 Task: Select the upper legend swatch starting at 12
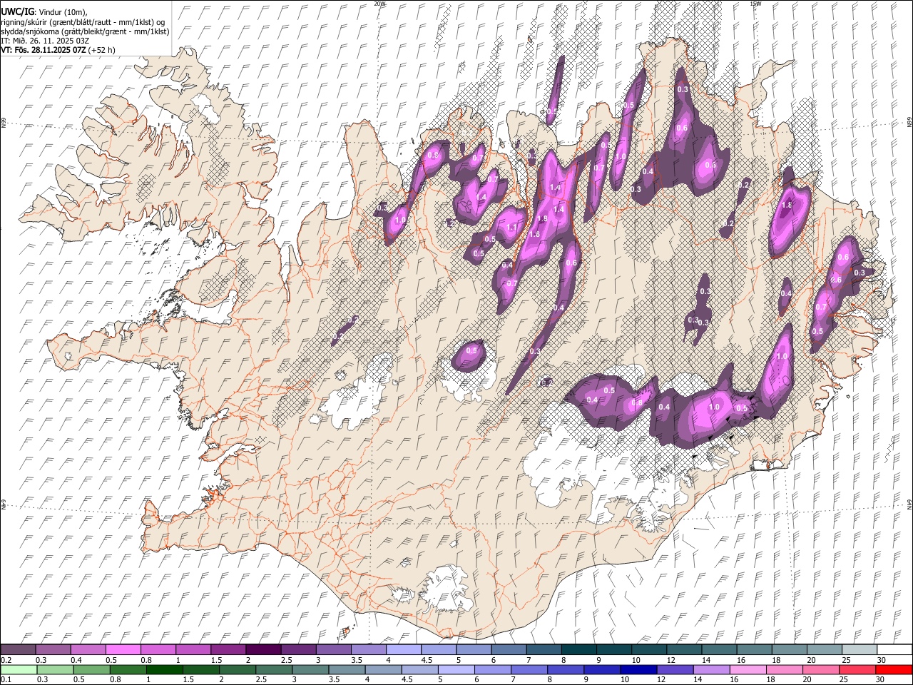(683, 650)
